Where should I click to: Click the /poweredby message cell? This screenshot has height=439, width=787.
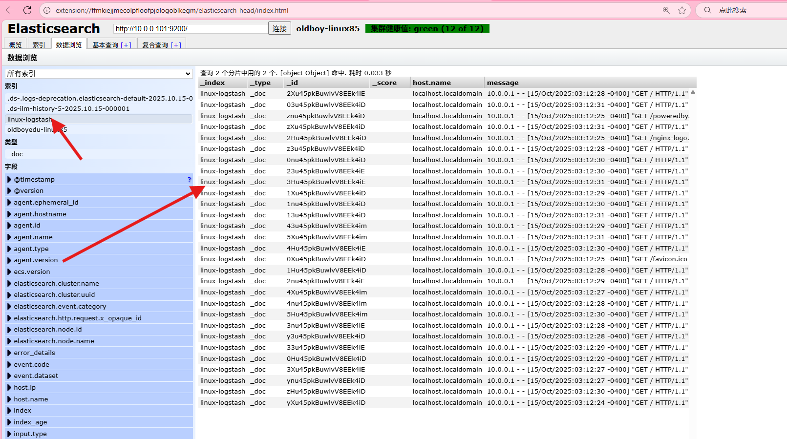point(588,116)
